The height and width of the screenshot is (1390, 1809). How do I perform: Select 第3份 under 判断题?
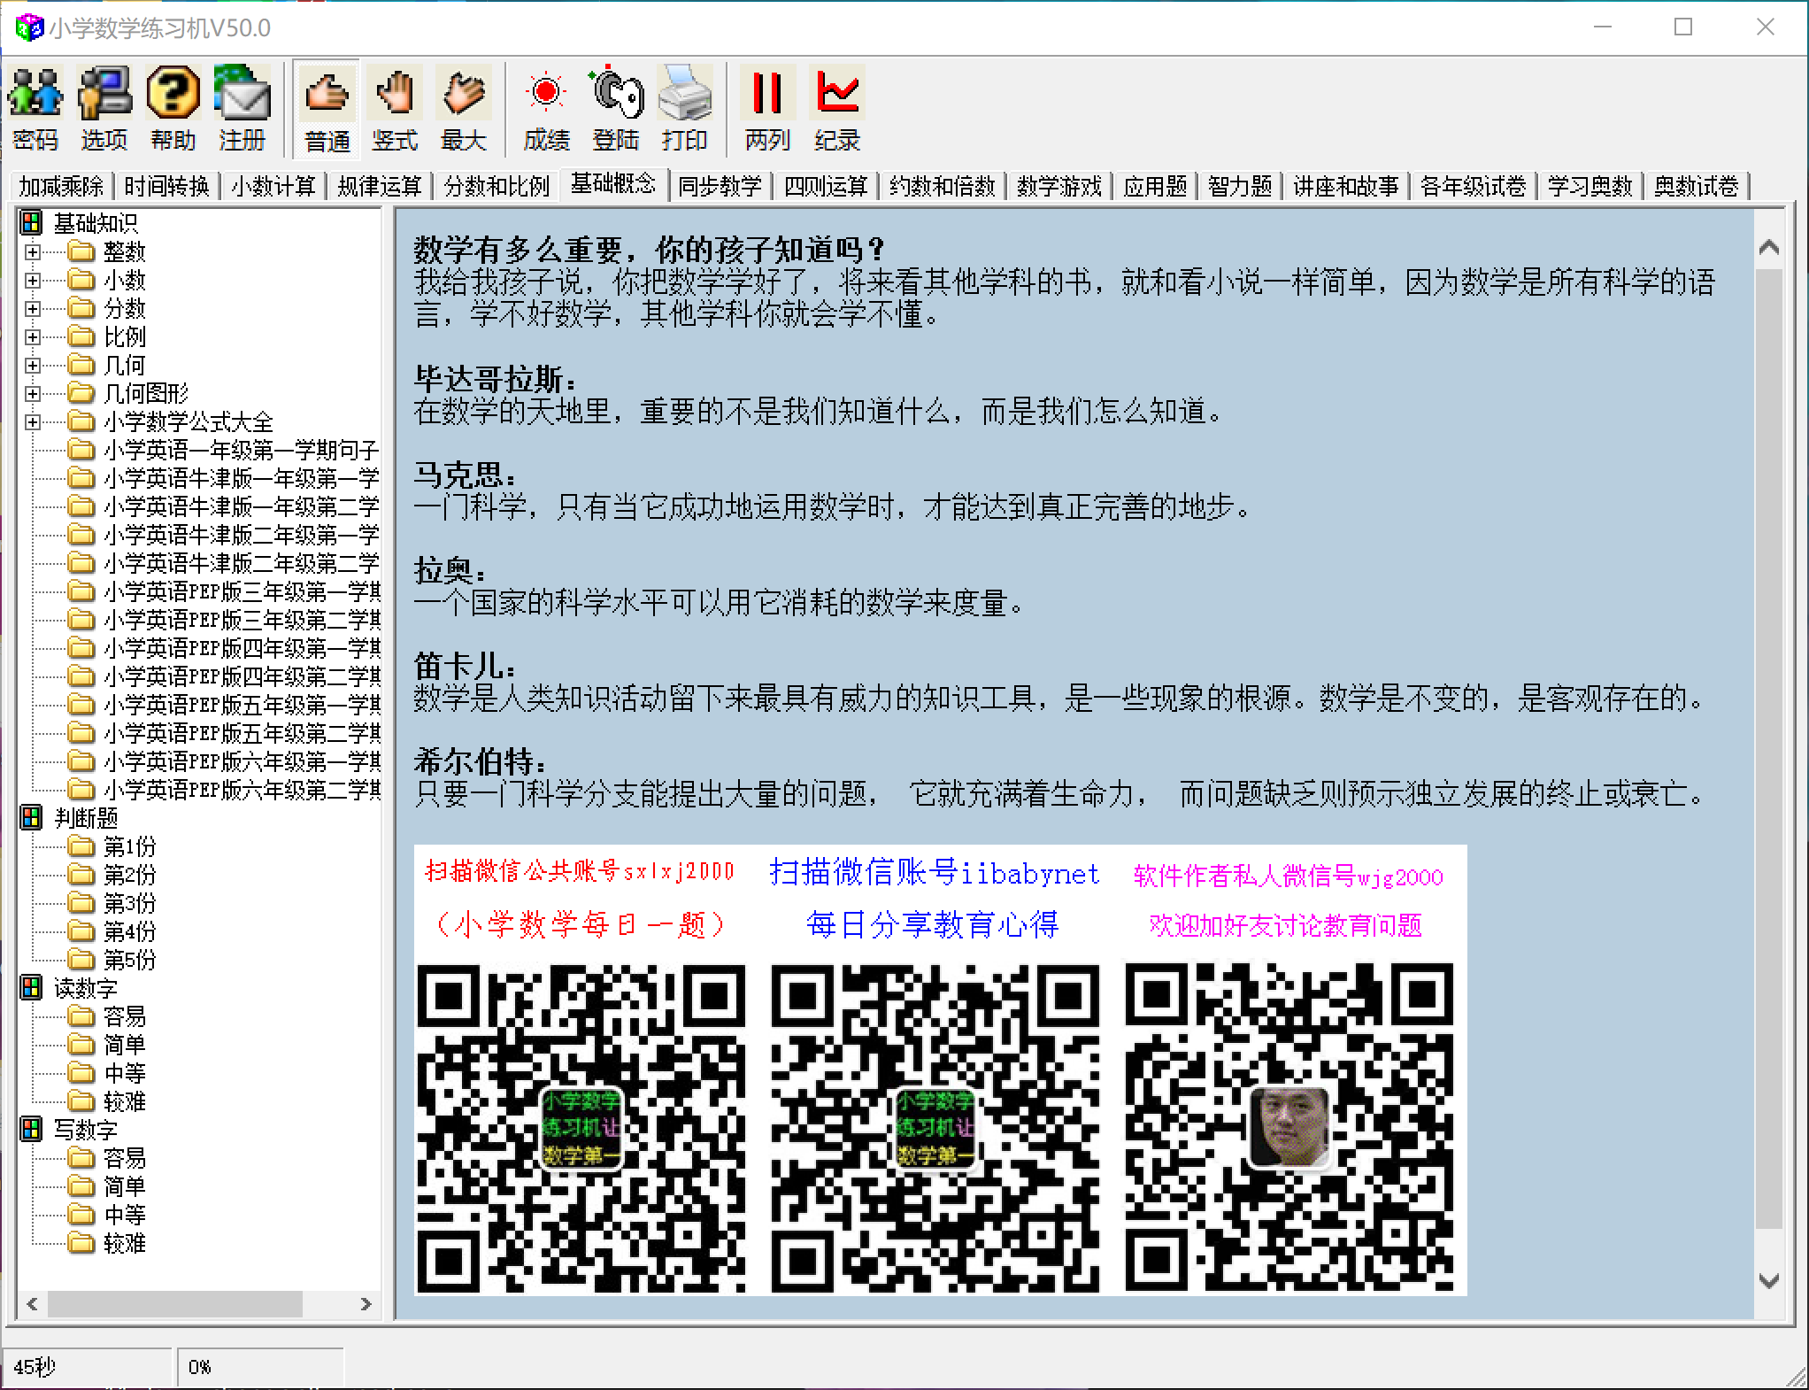pos(130,903)
